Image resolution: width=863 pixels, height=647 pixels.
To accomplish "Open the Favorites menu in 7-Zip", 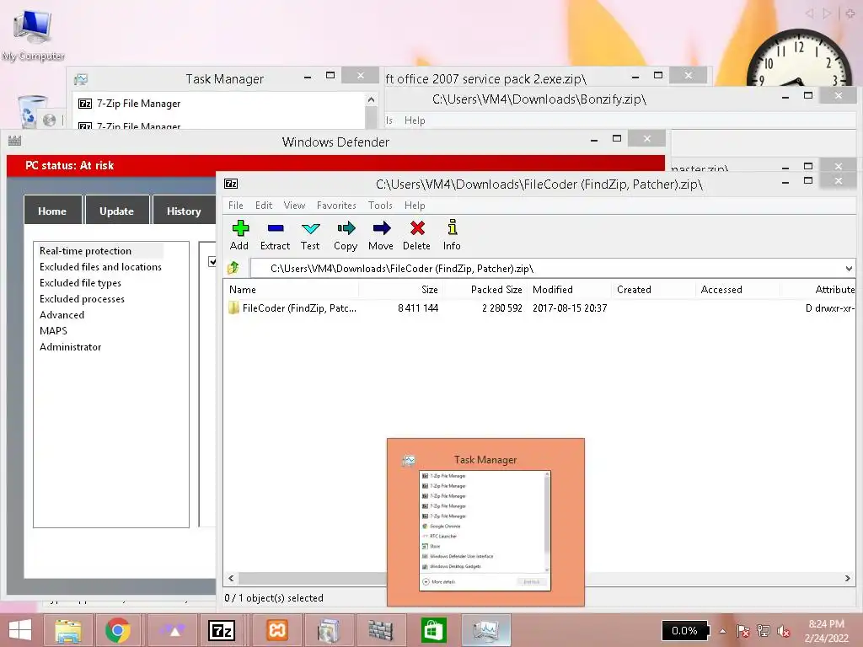I will coord(336,206).
